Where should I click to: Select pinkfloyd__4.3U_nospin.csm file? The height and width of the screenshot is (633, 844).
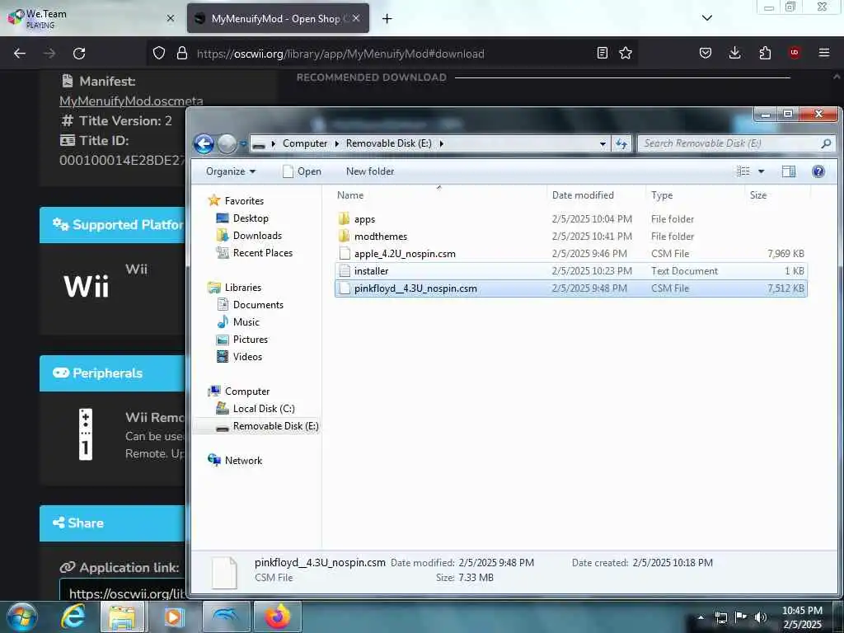(570, 288)
